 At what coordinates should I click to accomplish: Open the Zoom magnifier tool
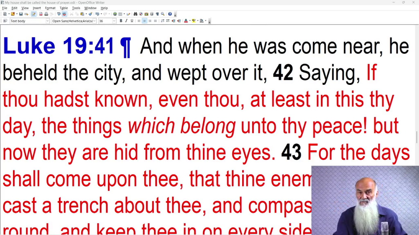pos(163,14)
